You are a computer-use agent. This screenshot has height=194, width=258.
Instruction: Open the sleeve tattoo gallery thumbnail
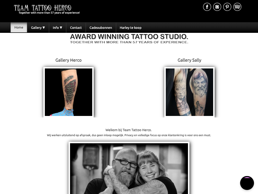click(x=189, y=92)
